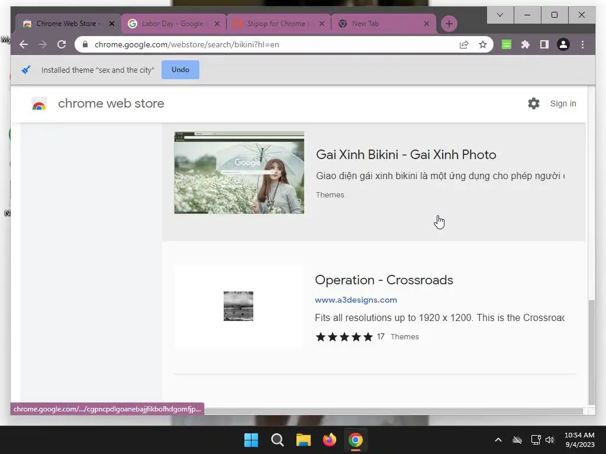This screenshot has width=606, height=454.
Task: Click the Themes label beside rating 17
Action: click(x=405, y=336)
